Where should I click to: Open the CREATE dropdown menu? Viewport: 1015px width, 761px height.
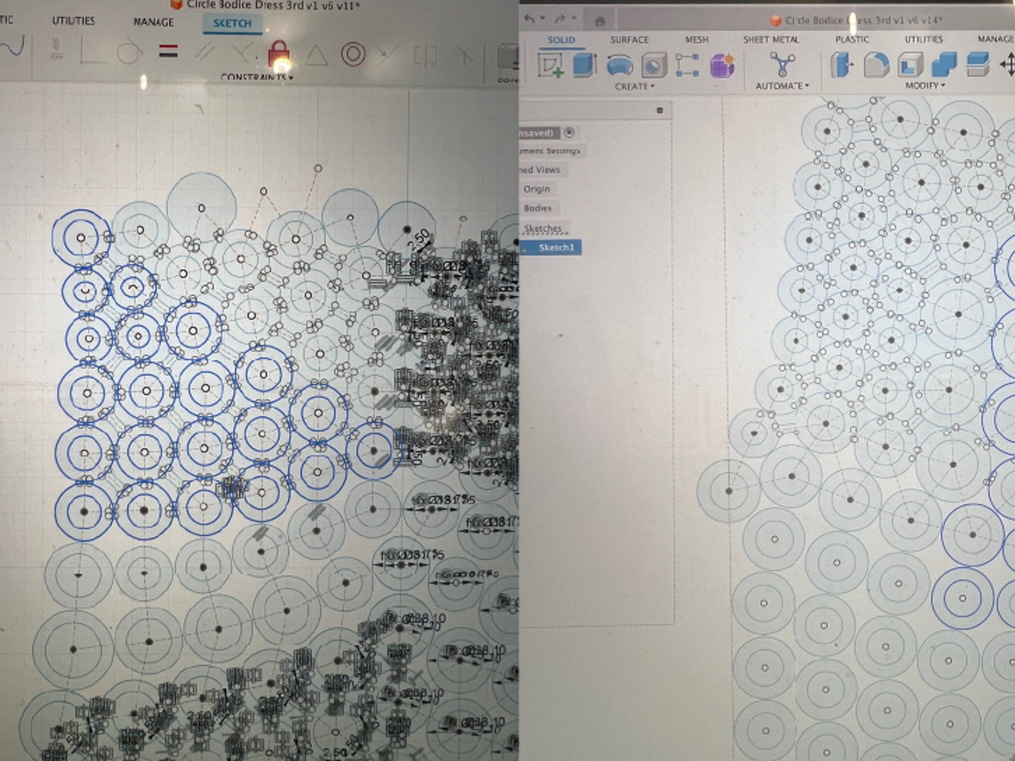pyautogui.click(x=634, y=86)
